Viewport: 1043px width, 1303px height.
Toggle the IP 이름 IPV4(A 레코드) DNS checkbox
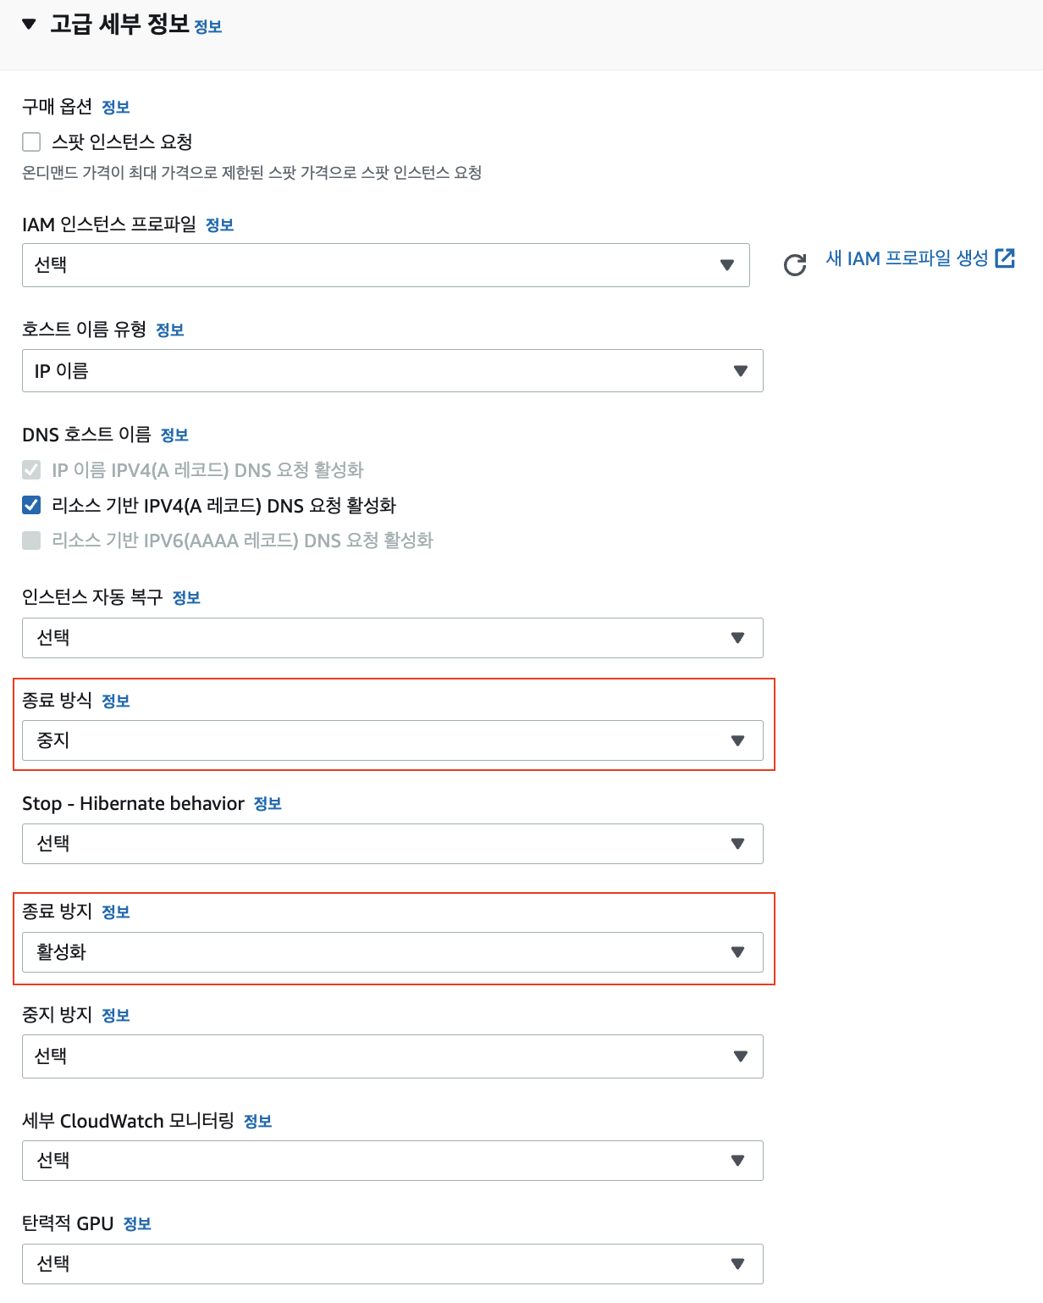(x=31, y=470)
